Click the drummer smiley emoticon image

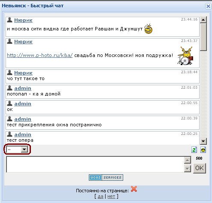tap(185, 56)
